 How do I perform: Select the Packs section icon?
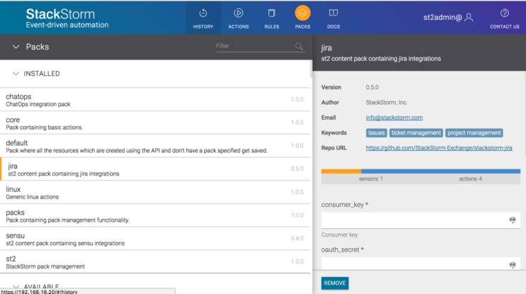(302, 13)
